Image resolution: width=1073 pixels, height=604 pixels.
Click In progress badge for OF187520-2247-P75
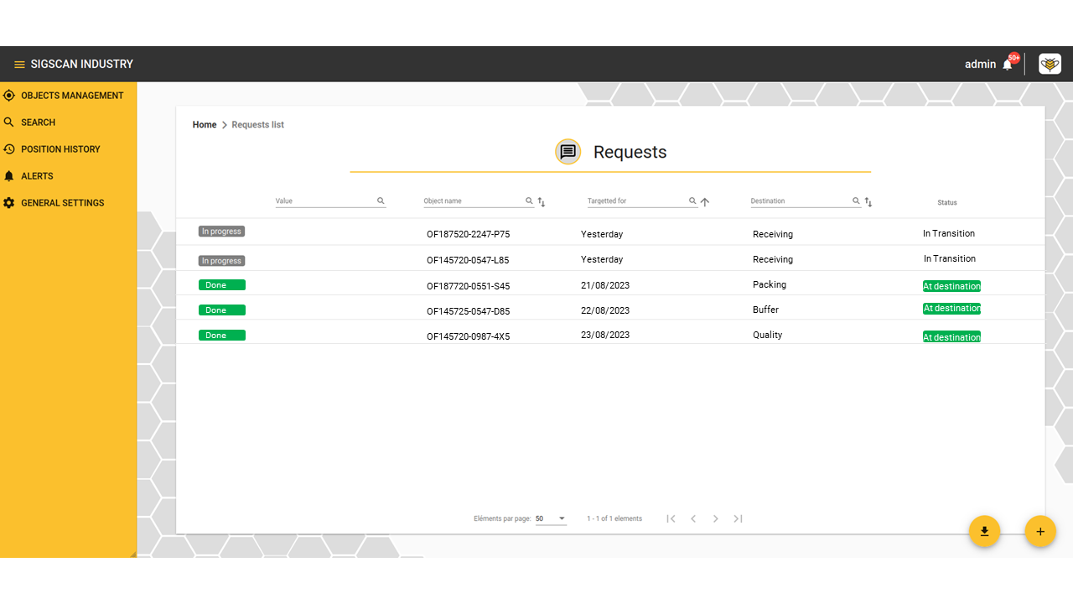(x=221, y=232)
